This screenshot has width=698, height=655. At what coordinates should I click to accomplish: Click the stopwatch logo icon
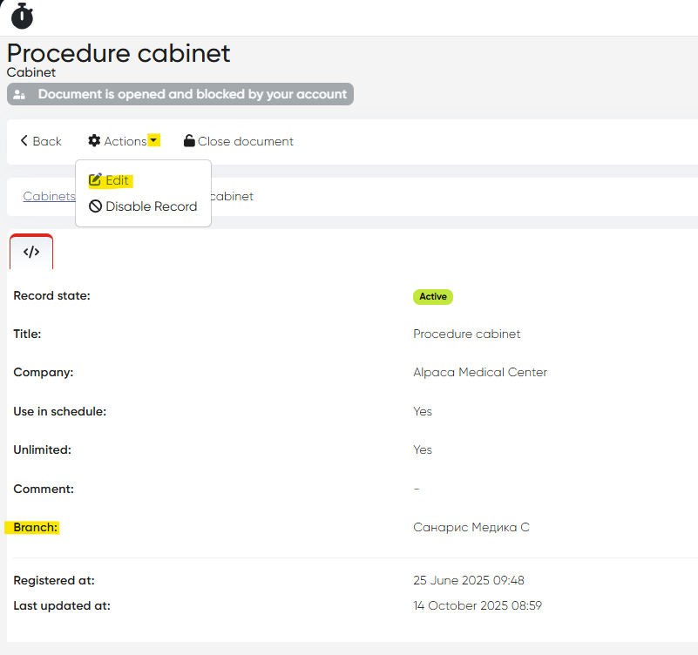pos(22,16)
